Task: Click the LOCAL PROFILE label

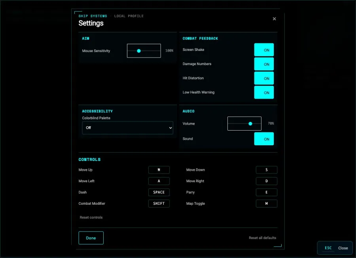Action: [x=129, y=16]
